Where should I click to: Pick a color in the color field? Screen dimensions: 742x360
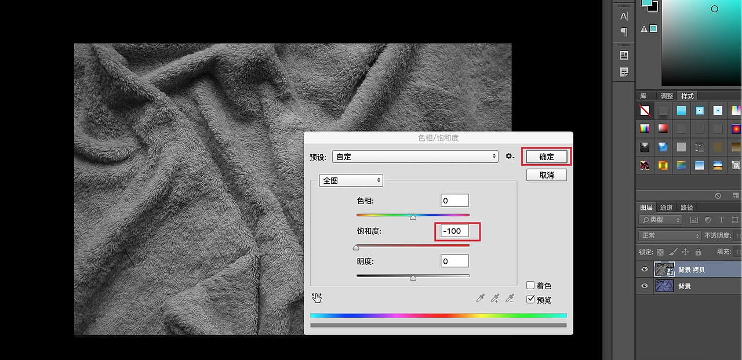point(702,42)
